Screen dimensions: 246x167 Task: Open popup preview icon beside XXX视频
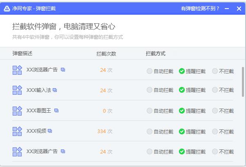(x=50, y=131)
